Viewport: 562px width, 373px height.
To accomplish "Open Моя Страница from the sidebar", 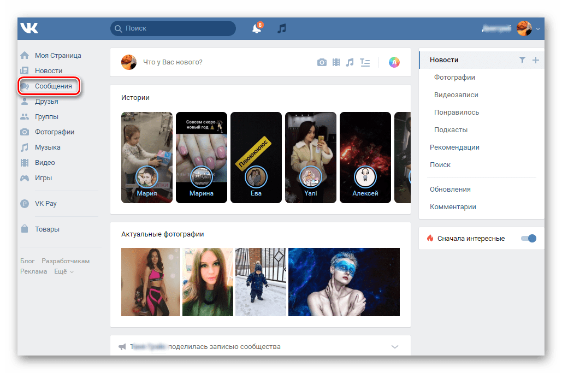I will 58,56.
